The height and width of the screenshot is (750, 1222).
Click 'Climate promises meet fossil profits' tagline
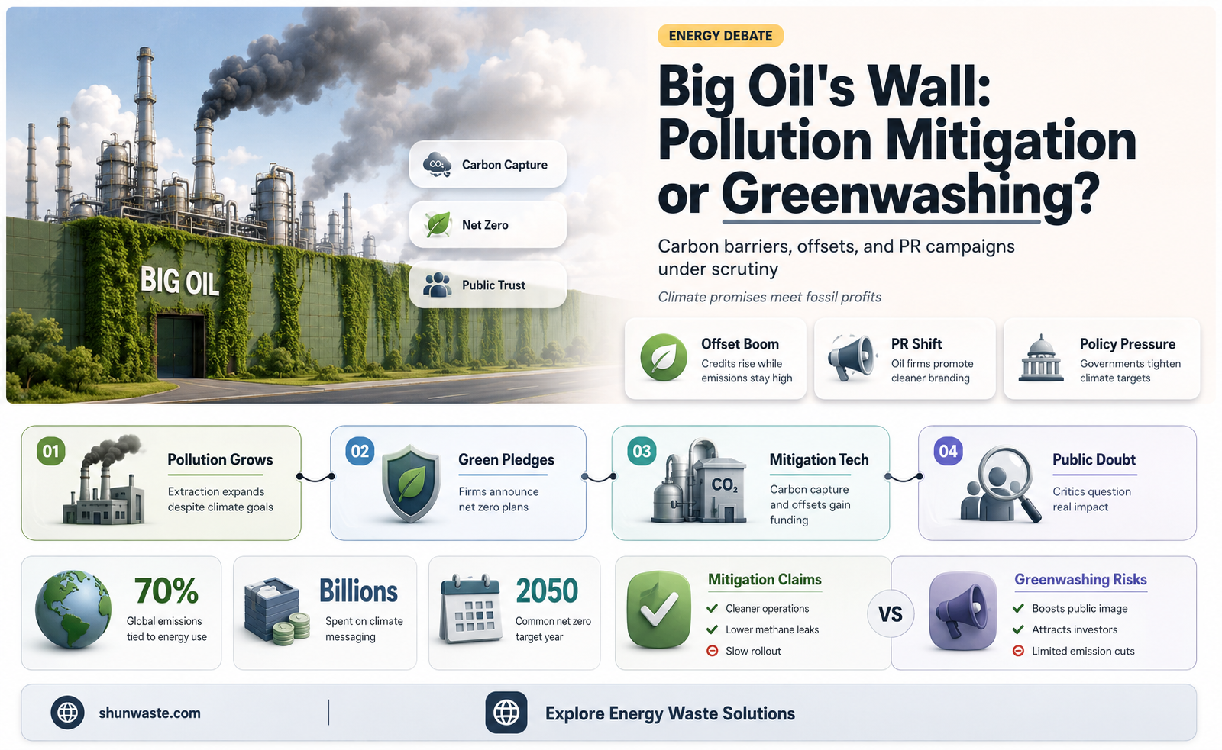(770, 297)
